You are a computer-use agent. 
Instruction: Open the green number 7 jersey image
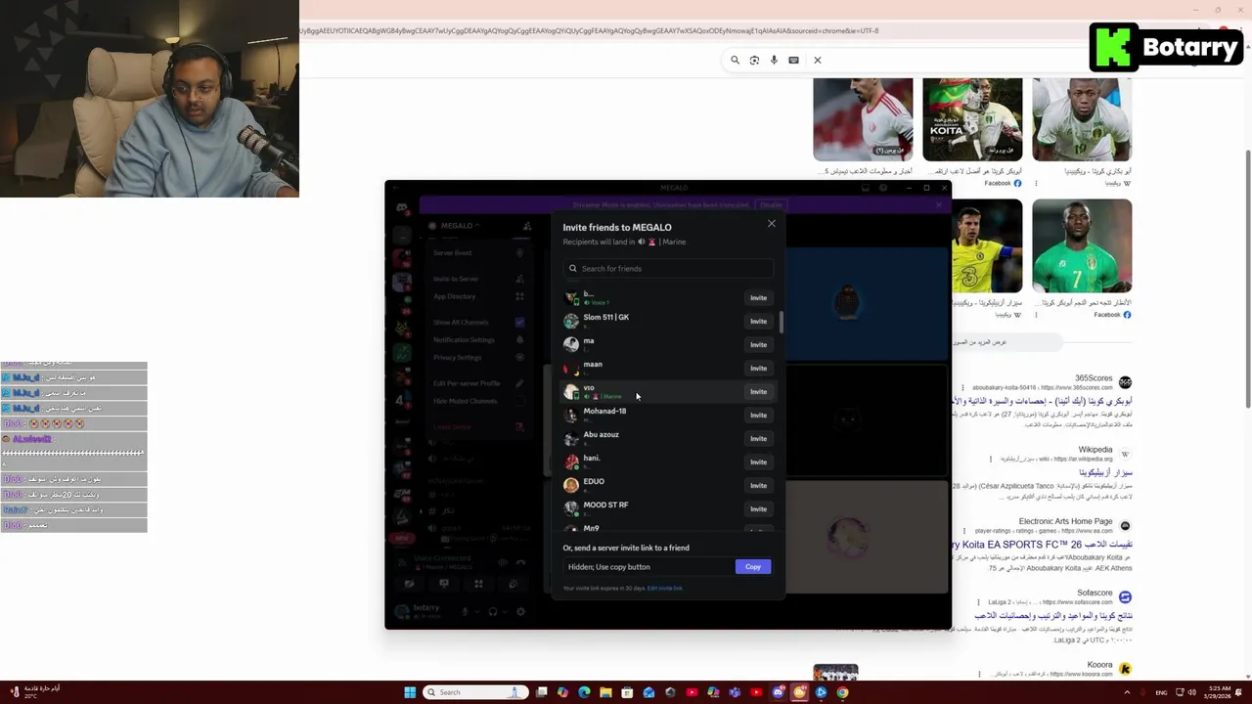coord(1082,245)
